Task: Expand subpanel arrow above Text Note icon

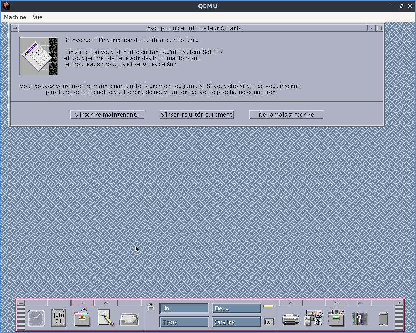Action: coord(106,303)
